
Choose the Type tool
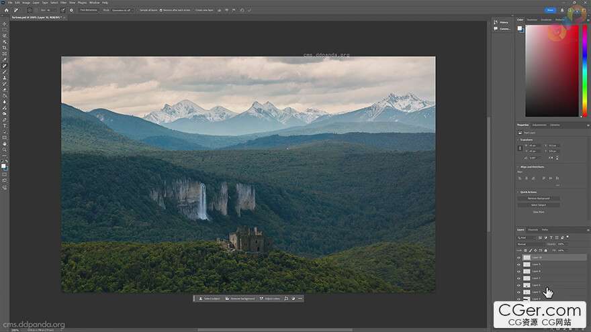click(5, 125)
